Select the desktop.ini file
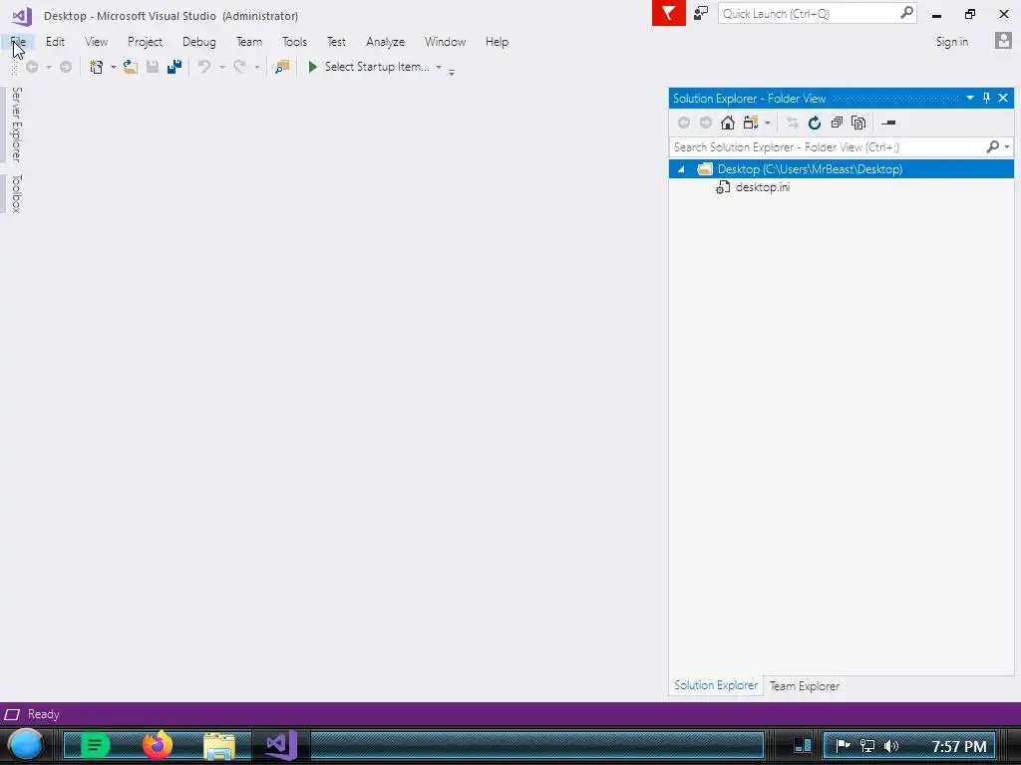Viewport: 1021px width, 765px height. pyautogui.click(x=763, y=187)
